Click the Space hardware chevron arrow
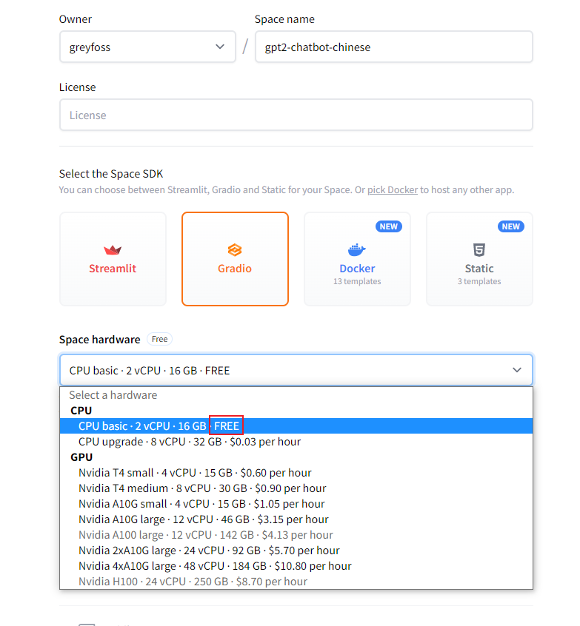 (x=517, y=370)
